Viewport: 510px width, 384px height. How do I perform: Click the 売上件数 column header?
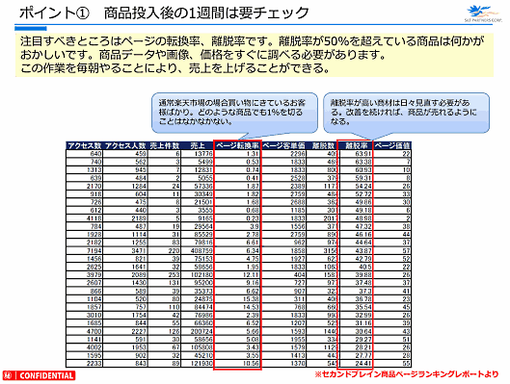point(164,145)
